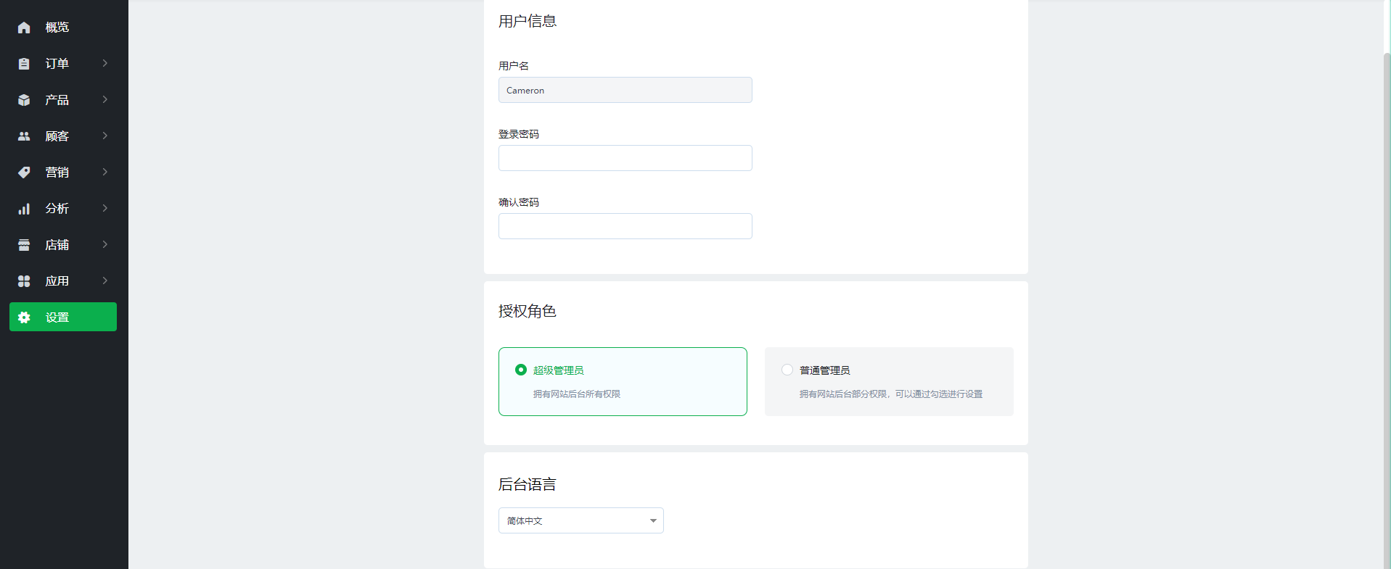Open the 概览 overview menu item
This screenshot has height=569, width=1391.
pos(63,28)
